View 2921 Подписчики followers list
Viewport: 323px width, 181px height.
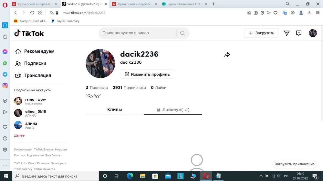click(x=129, y=87)
